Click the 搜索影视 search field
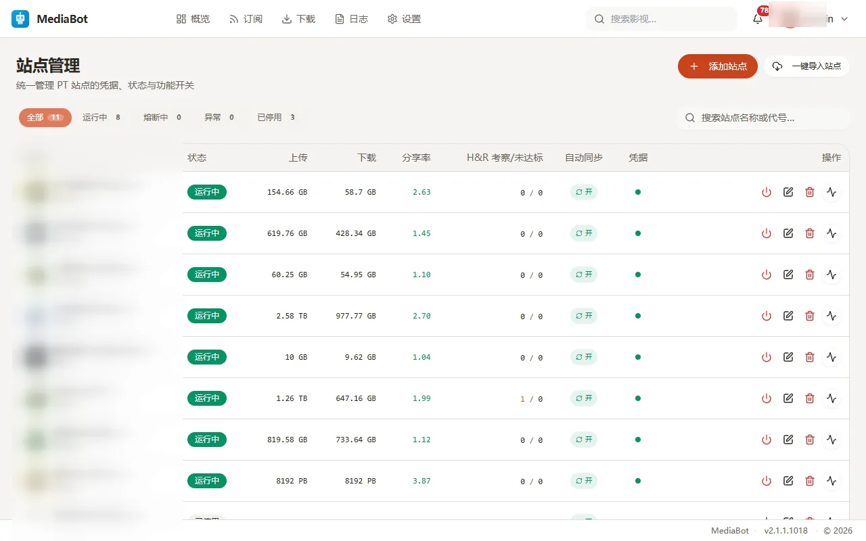This screenshot has height=541, width=866. click(x=662, y=19)
